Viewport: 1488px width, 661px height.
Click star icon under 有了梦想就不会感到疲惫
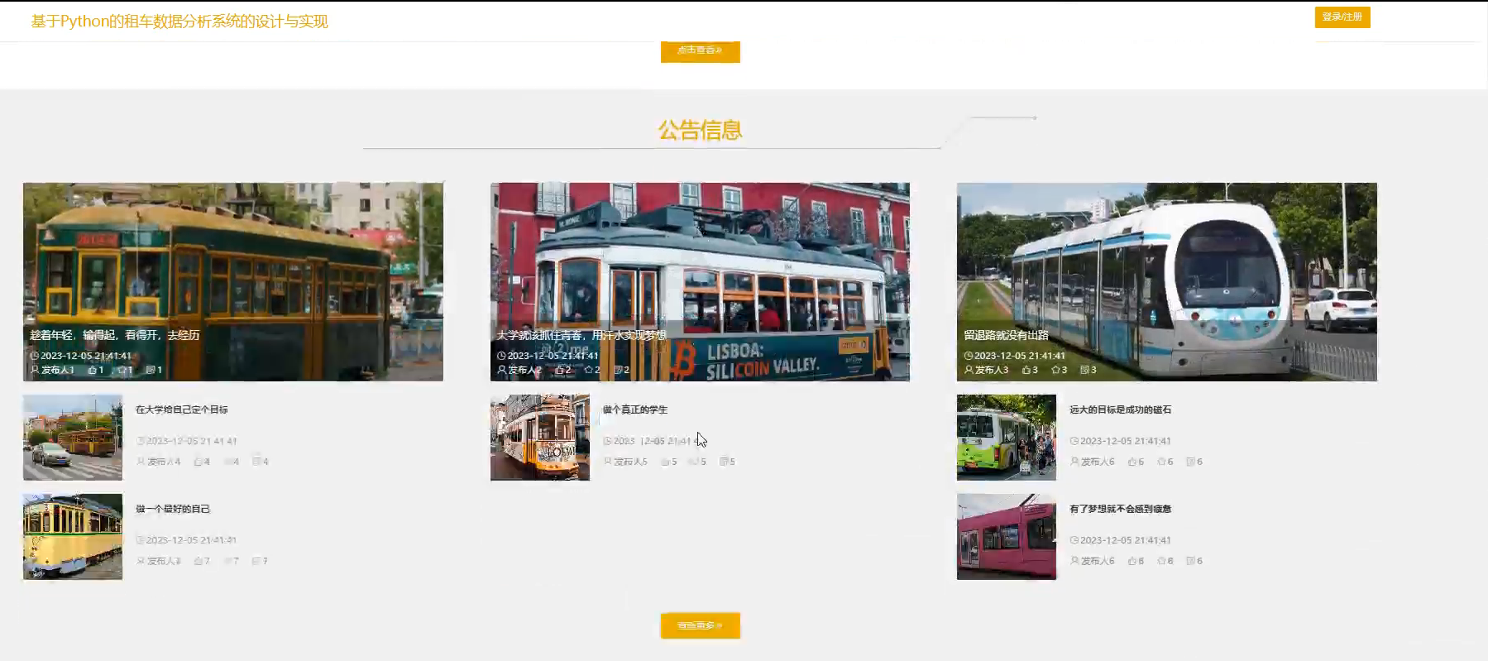coord(1161,561)
